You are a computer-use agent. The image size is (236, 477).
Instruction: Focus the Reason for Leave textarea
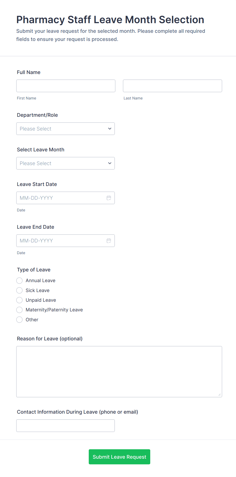tap(119, 371)
